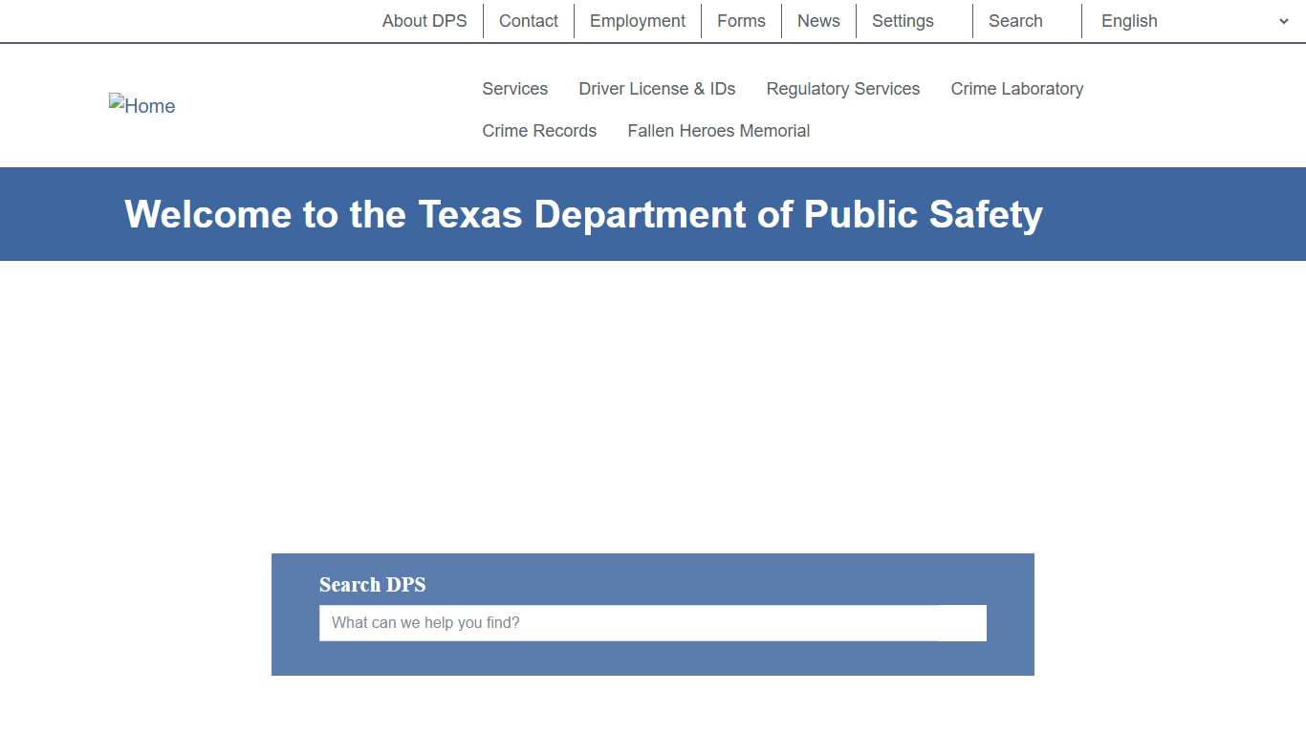Open the Regulatory Services page
The image size is (1306, 734).
click(842, 89)
